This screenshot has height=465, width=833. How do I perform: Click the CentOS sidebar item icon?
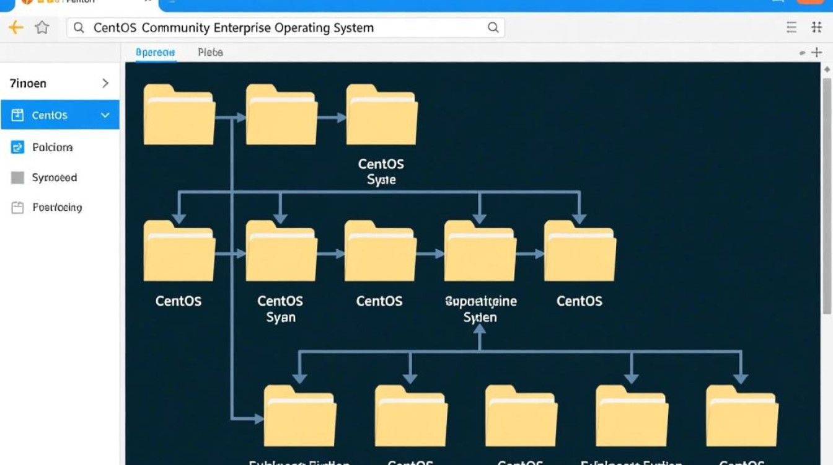17,115
